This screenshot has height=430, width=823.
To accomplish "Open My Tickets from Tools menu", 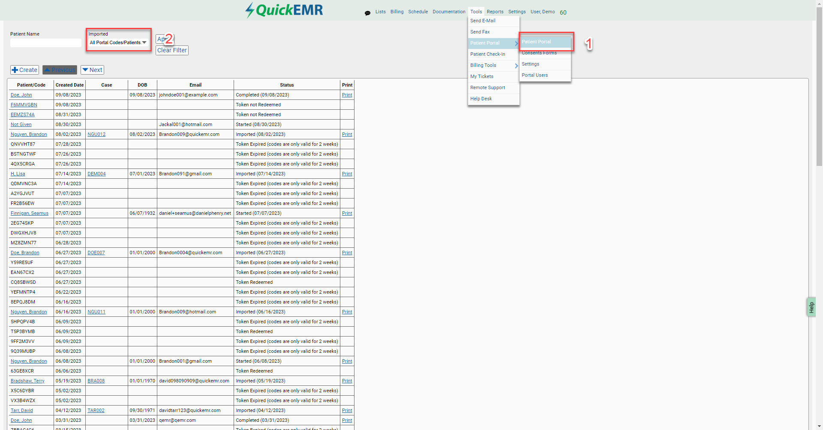I will [x=494, y=76].
